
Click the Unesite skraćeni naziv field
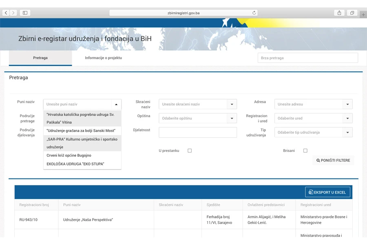click(x=193, y=105)
